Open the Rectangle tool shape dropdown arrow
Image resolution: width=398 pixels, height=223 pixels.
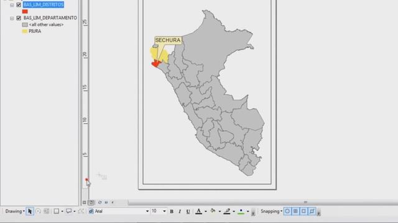coord(62,211)
